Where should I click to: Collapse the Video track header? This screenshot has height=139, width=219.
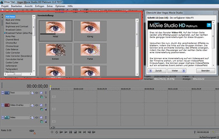click(x=3, y=117)
